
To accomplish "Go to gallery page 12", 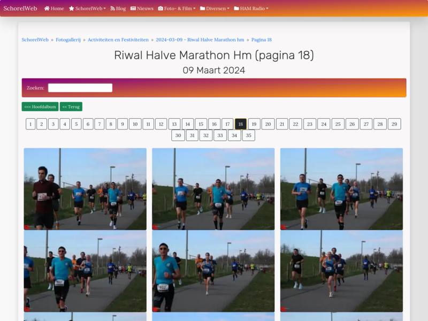I will [x=161, y=124].
